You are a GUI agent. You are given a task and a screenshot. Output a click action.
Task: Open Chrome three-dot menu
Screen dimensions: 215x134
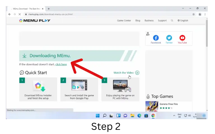[x=205, y=14]
